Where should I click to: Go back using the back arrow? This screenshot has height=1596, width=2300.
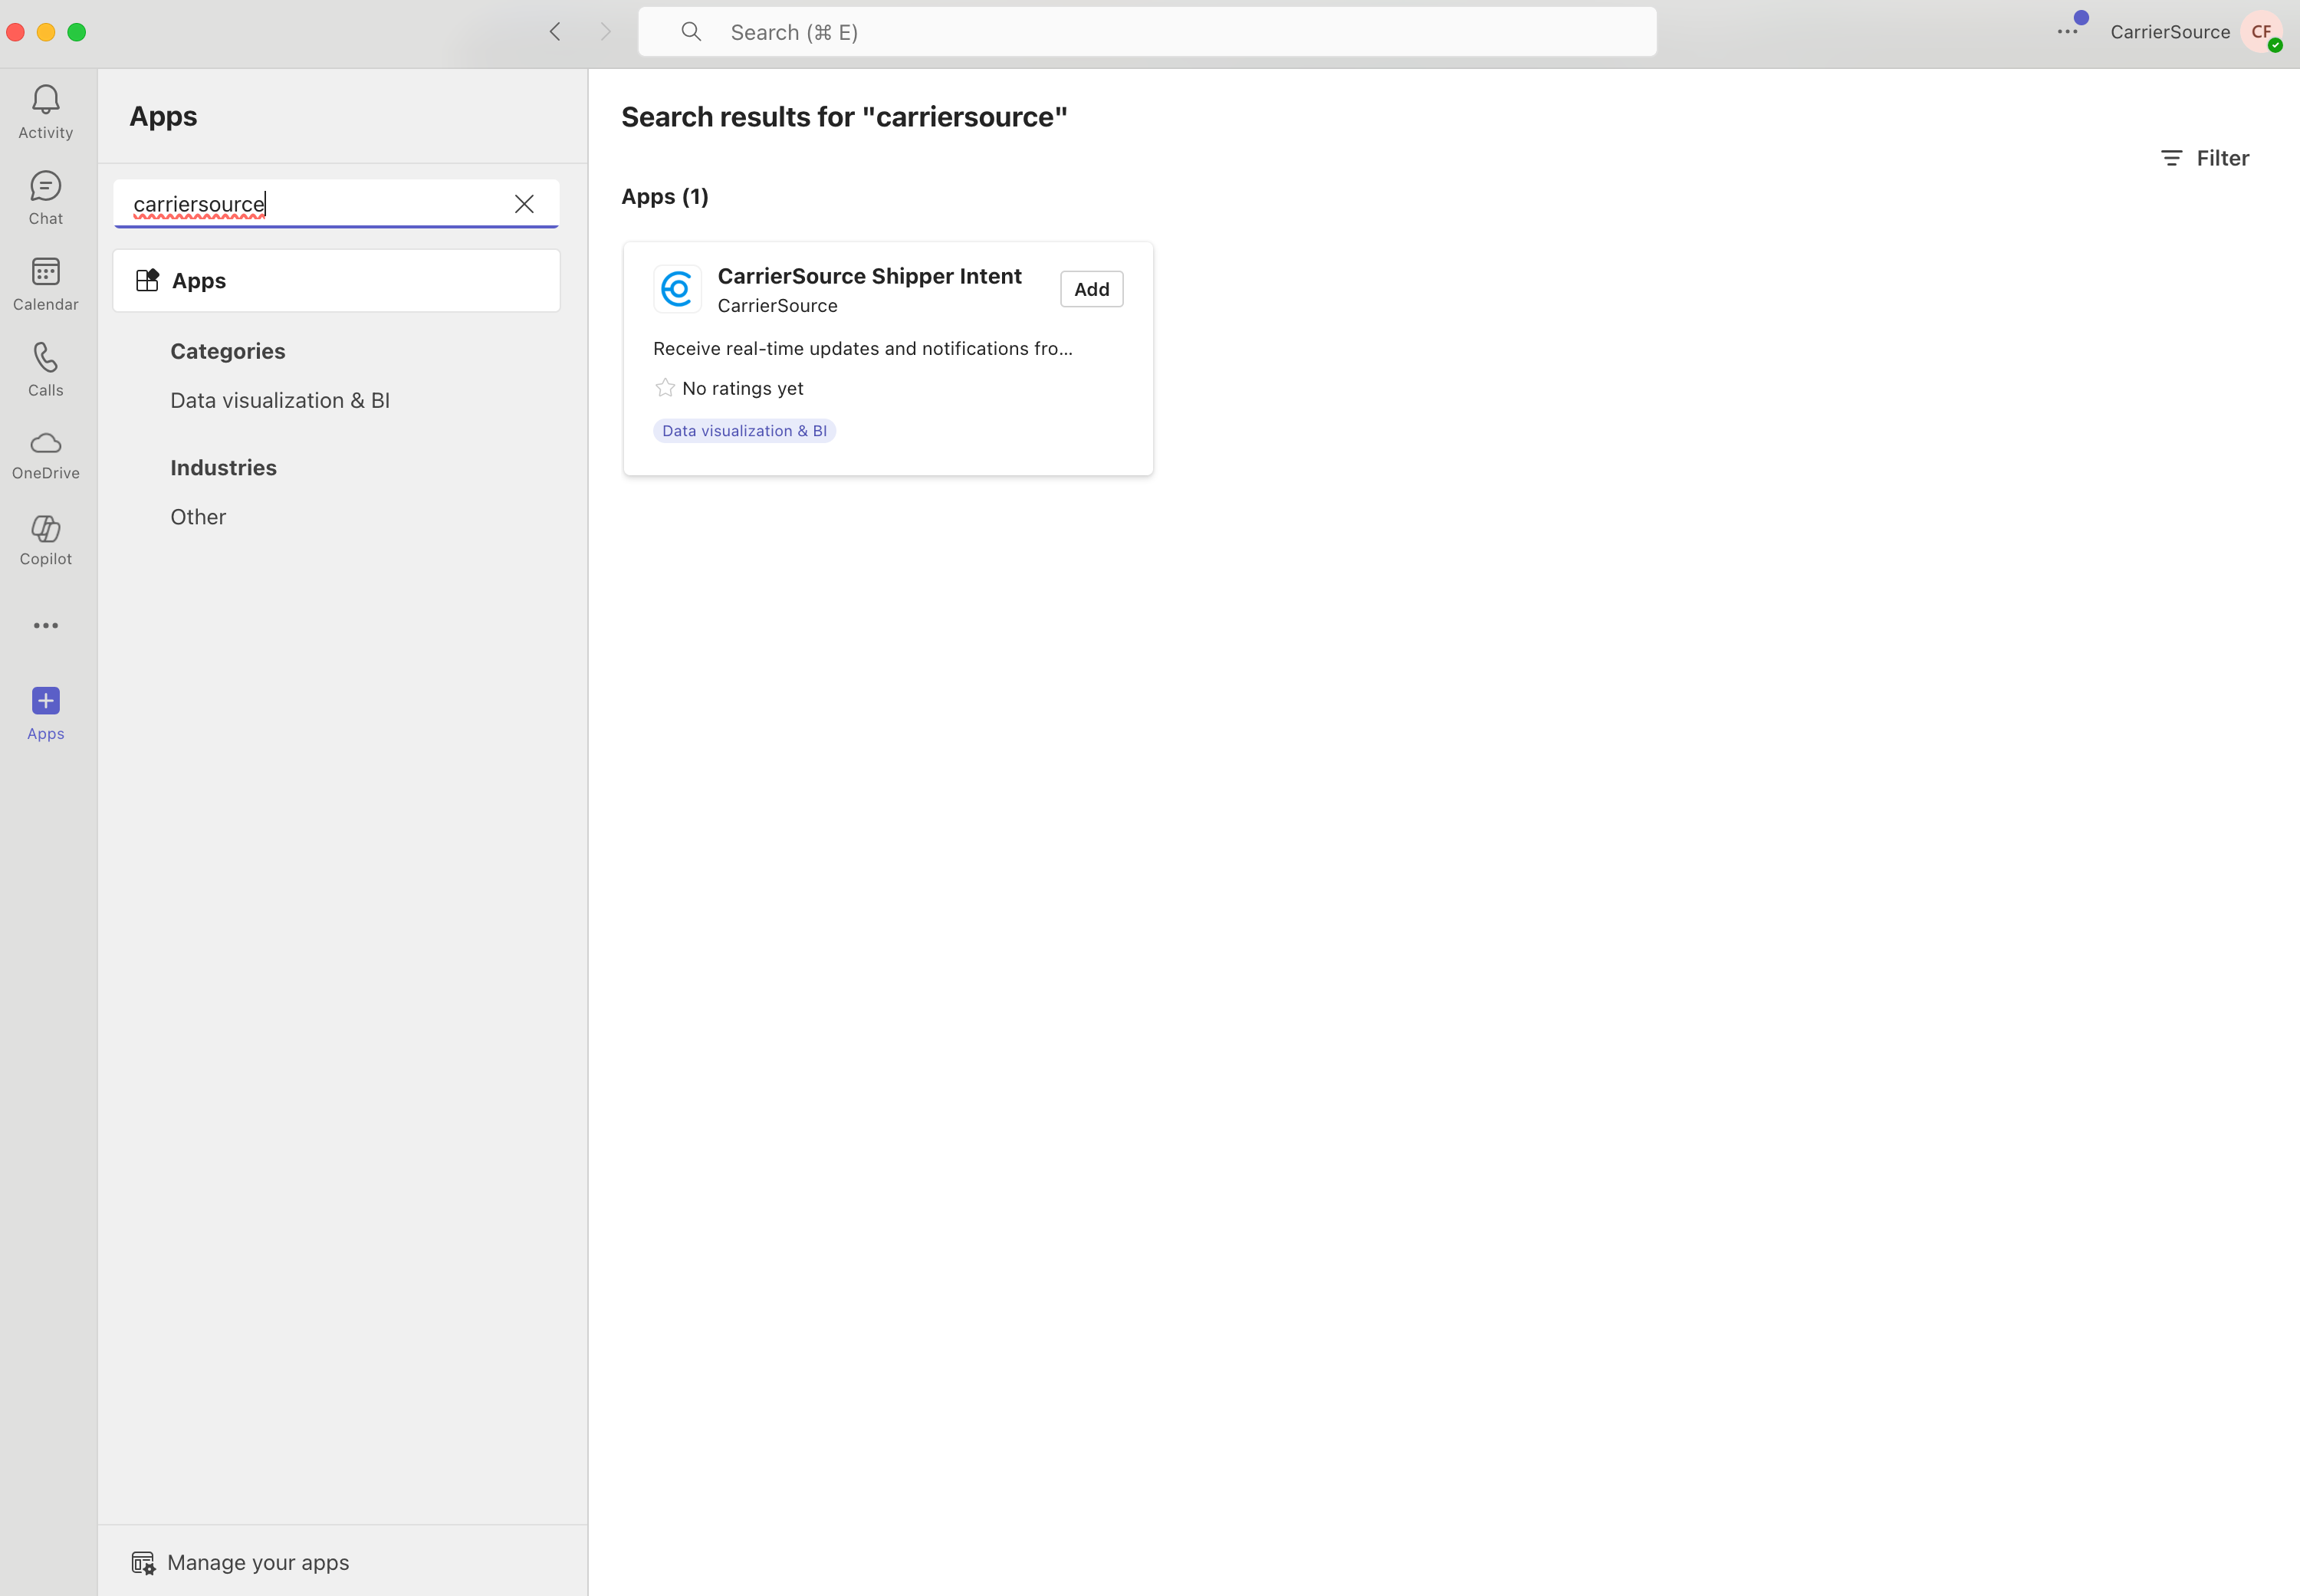(555, 32)
